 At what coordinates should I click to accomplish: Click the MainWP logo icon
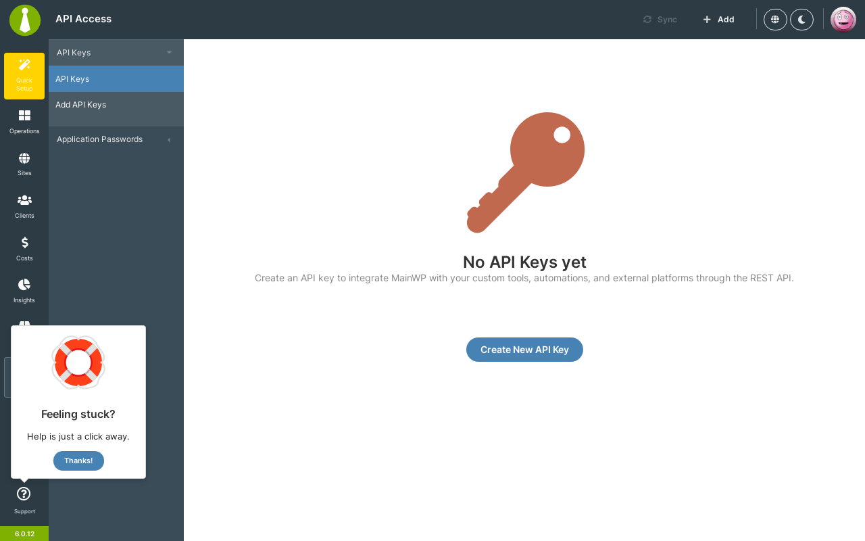tap(25, 20)
